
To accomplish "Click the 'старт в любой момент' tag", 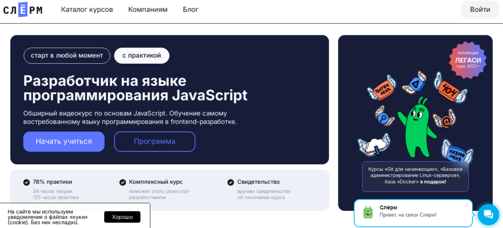I will point(67,56).
